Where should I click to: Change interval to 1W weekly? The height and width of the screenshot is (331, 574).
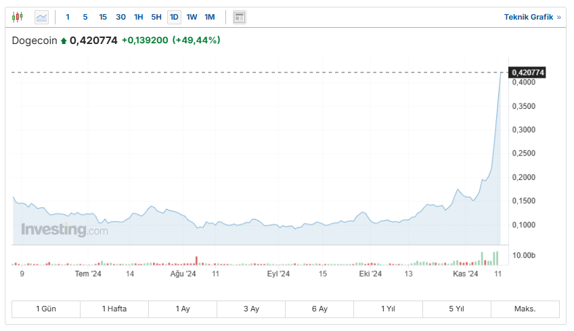pos(192,17)
